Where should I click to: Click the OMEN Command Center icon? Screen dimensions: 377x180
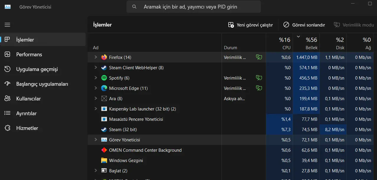pyautogui.click(x=104, y=150)
